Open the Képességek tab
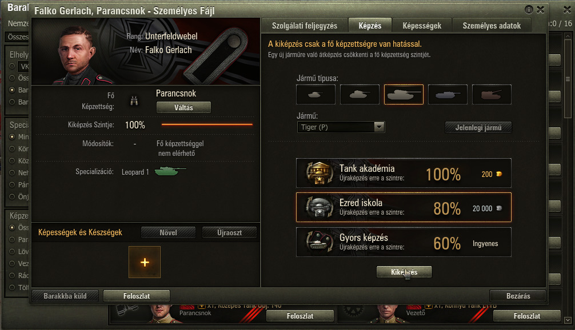The image size is (575, 330). [x=422, y=26]
